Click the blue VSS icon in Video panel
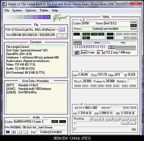Screen dimensions: 144x141 pyautogui.click(x=76, y=53)
